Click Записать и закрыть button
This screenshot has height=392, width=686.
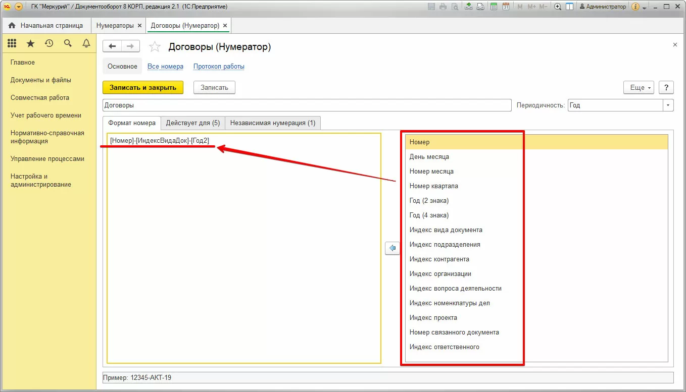[143, 87]
